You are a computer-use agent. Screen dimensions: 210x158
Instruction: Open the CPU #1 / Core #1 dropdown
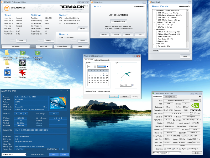pos(25,155)
